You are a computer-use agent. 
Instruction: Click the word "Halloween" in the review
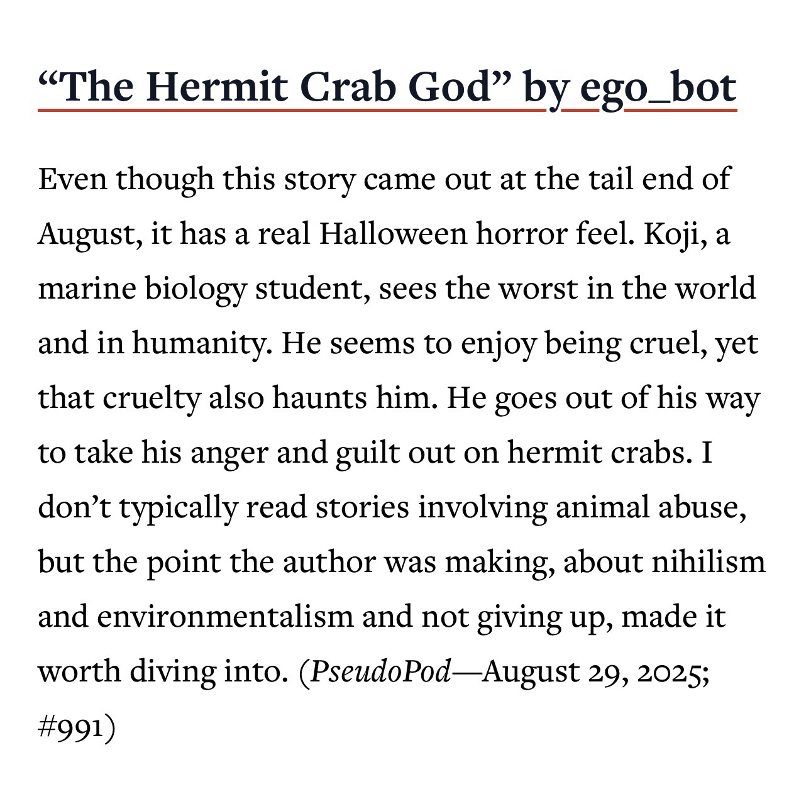pyautogui.click(x=392, y=234)
